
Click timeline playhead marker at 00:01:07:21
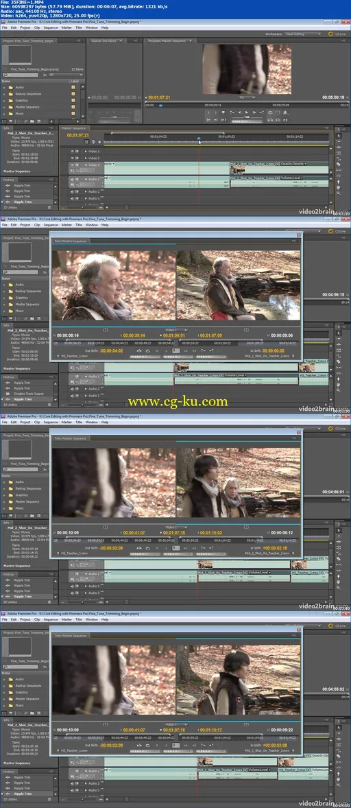click(199, 139)
